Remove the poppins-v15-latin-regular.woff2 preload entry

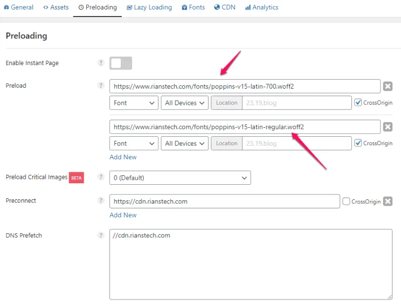[387, 127]
